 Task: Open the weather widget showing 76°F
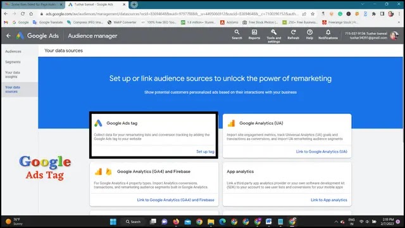point(14,222)
